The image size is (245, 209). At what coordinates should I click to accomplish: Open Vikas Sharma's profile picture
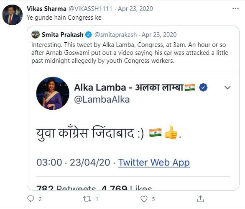(13, 15)
